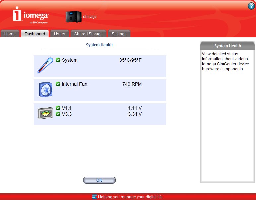Click the Iomega logo
The width and height of the screenshot is (256, 200).
coord(31,16)
